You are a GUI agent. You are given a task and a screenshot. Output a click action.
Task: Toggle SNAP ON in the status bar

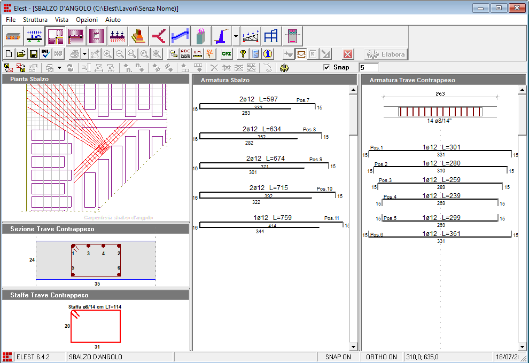(338, 357)
